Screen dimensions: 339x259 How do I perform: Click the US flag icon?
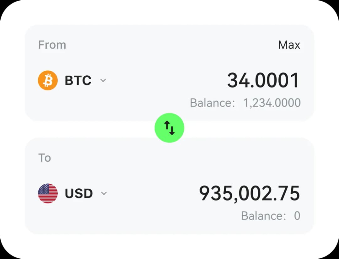(x=48, y=193)
